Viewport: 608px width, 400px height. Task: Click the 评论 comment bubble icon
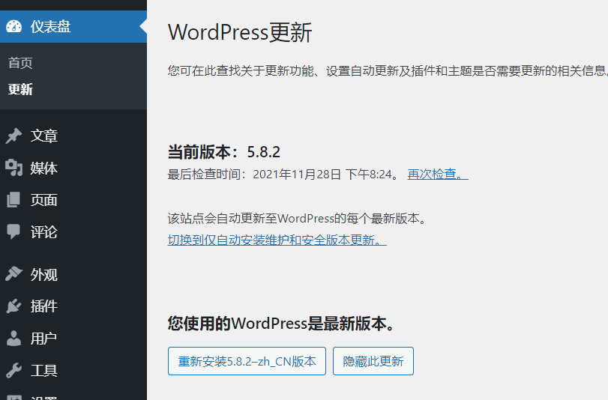pyautogui.click(x=14, y=231)
